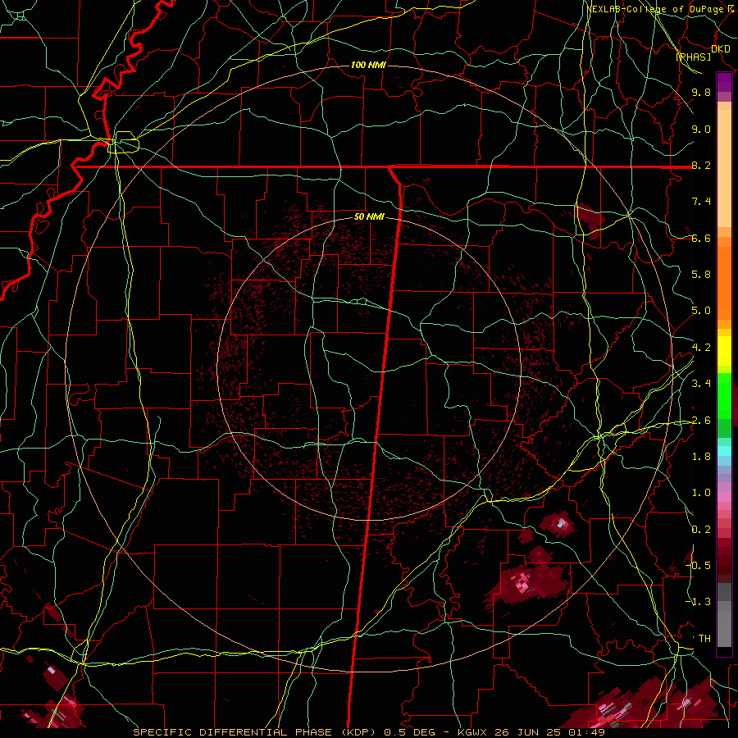The image size is (738, 738).
Task: Select the -1.3 scale value
Action: click(698, 602)
